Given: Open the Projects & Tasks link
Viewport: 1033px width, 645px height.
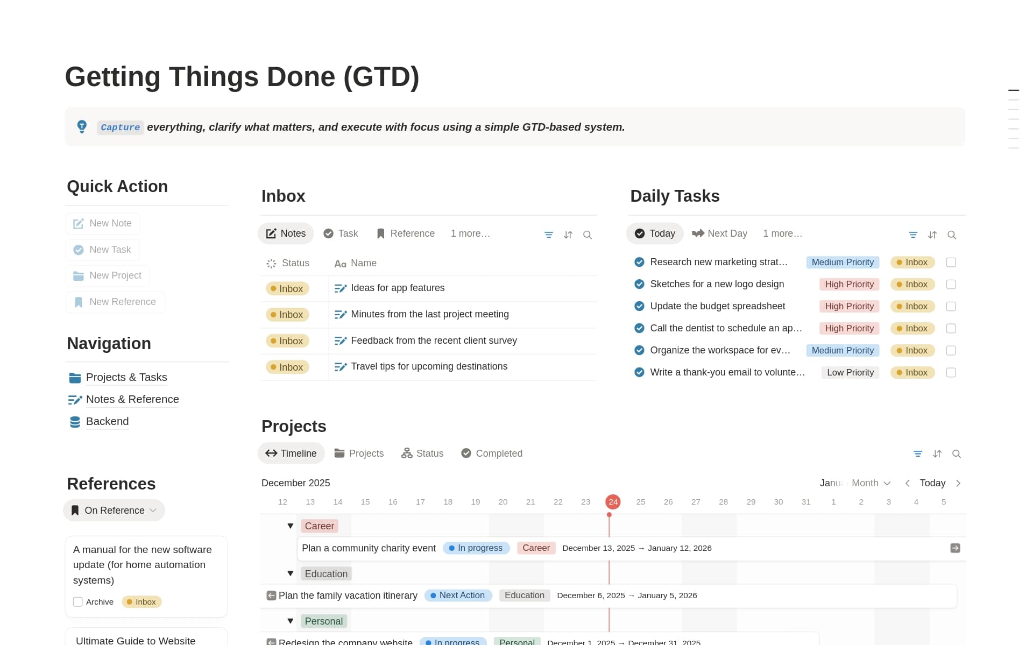Looking at the screenshot, I should click(x=126, y=377).
